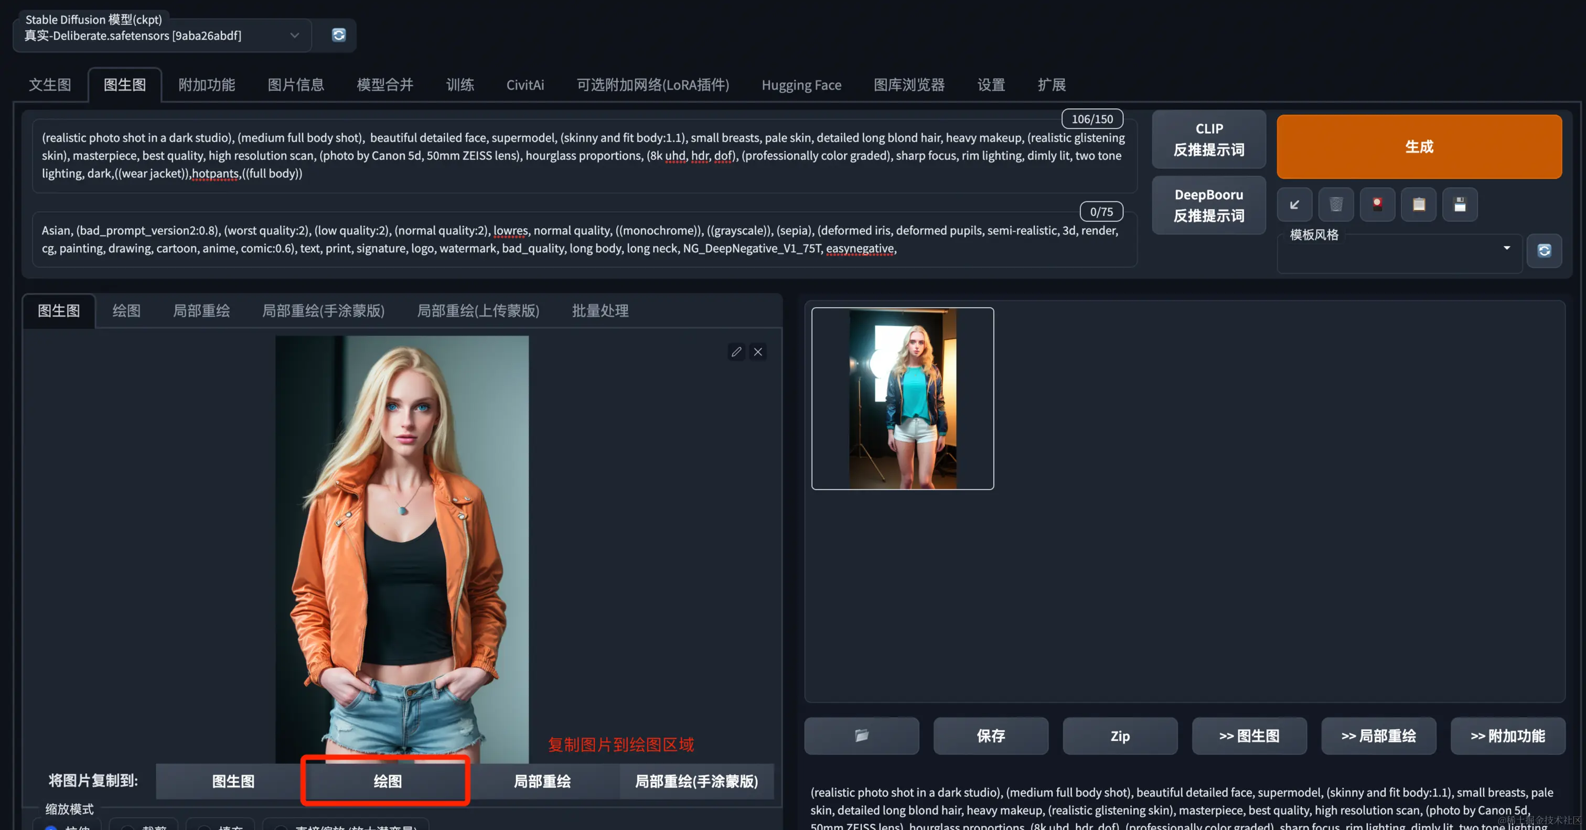Clear the prompt with the trash icon

point(1335,204)
